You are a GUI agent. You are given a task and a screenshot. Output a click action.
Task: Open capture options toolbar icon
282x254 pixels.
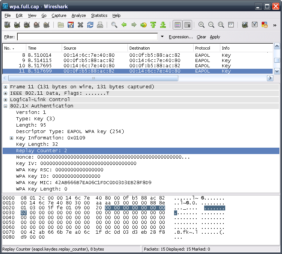coord(17,25)
